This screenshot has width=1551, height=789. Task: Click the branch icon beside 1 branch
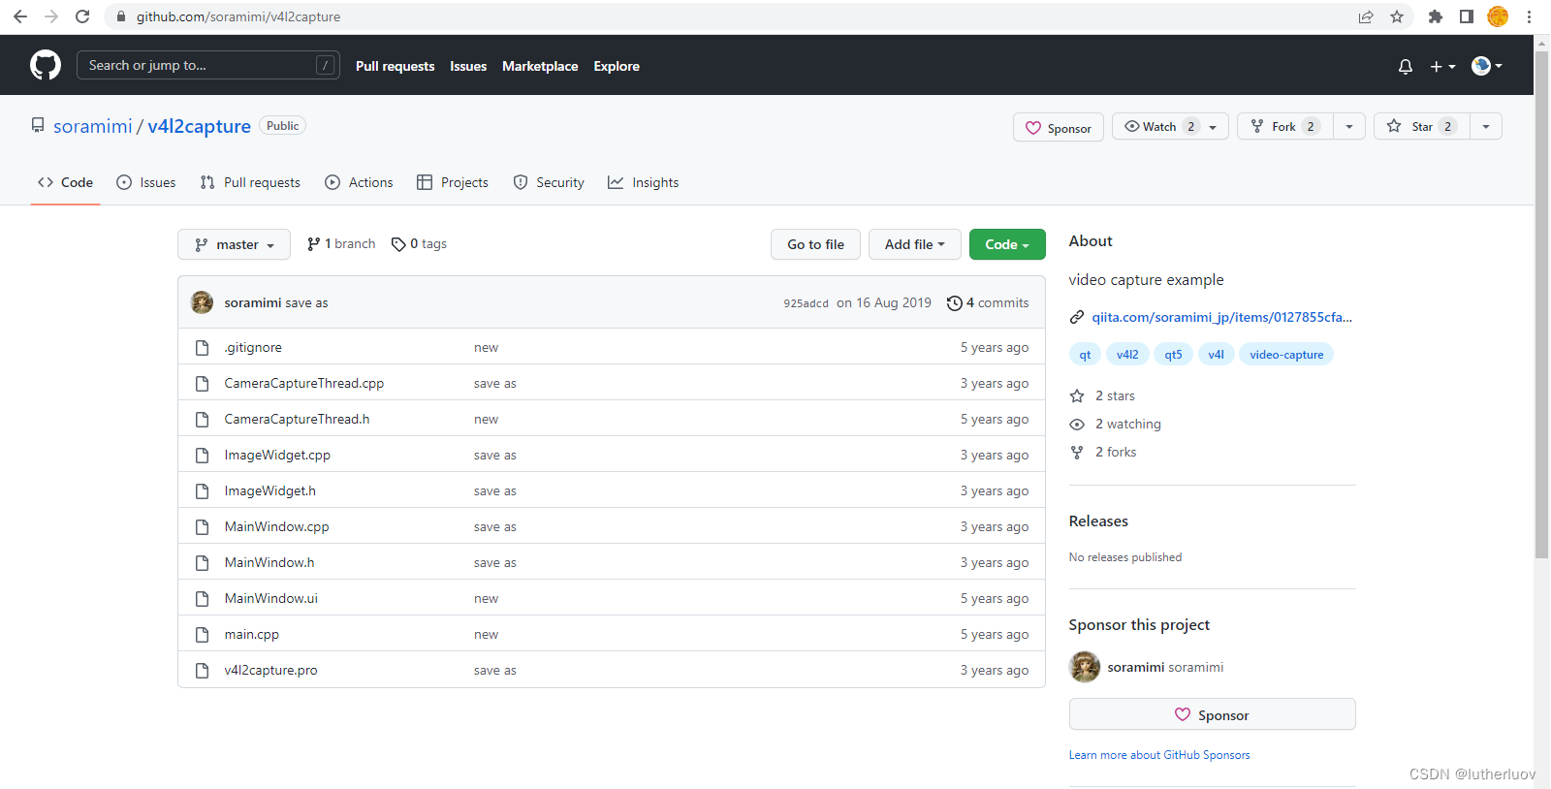click(313, 244)
